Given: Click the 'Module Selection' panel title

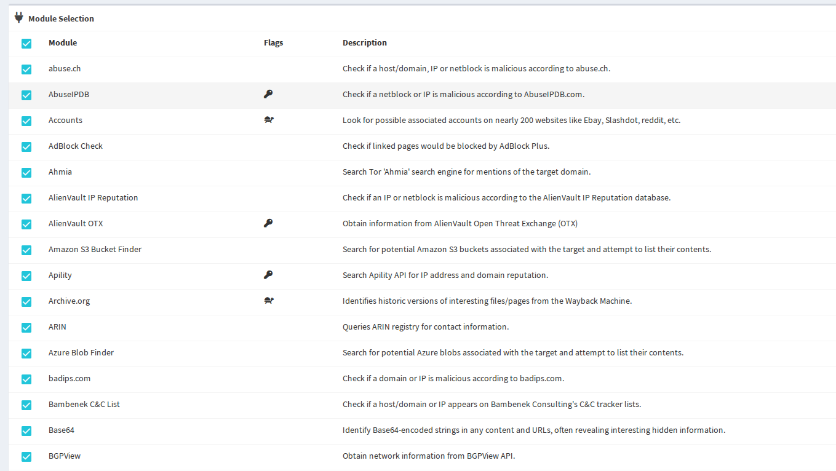Looking at the screenshot, I should click(x=61, y=18).
